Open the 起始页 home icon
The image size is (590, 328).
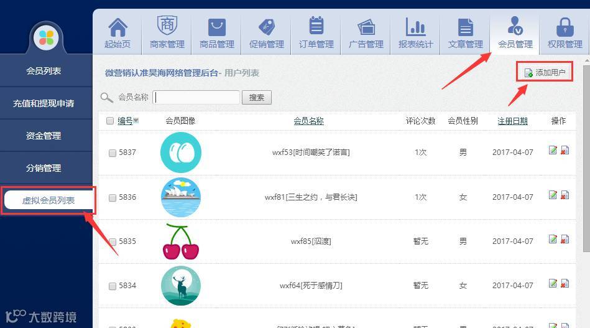[x=118, y=33]
